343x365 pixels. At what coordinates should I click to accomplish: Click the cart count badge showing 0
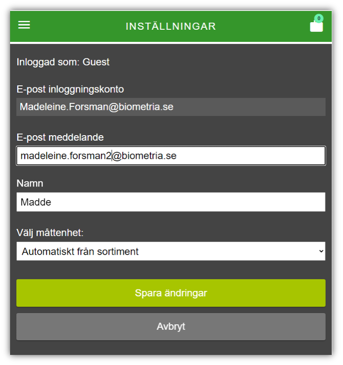(x=319, y=18)
